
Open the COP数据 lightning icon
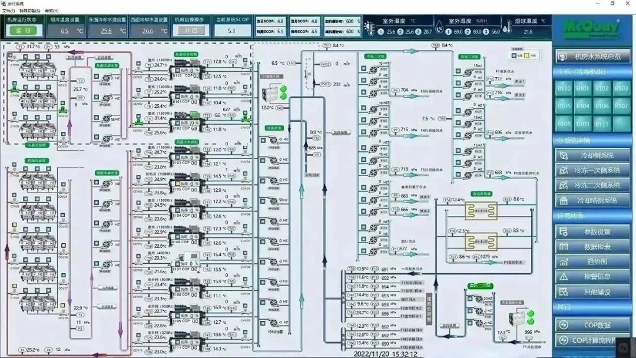coord(564,325)
